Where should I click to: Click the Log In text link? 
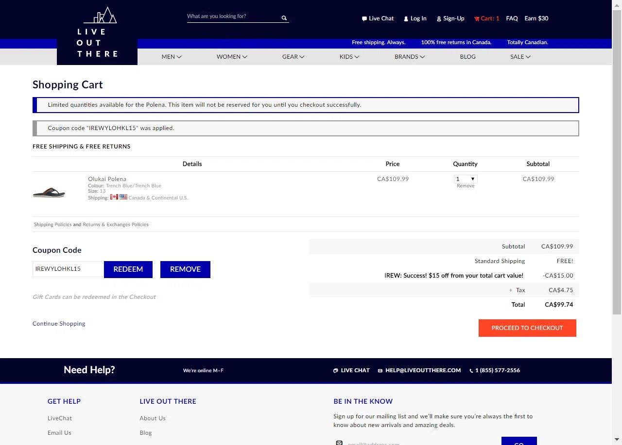pyautogui.click(x=418, y=18)
